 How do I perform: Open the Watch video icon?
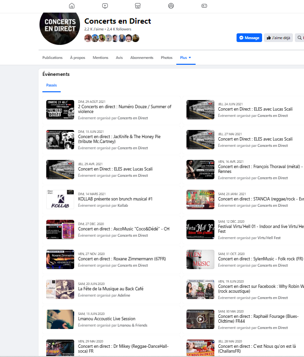click(105, 6)
